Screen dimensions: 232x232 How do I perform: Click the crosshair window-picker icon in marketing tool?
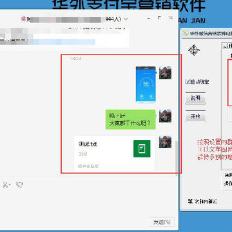194,50
